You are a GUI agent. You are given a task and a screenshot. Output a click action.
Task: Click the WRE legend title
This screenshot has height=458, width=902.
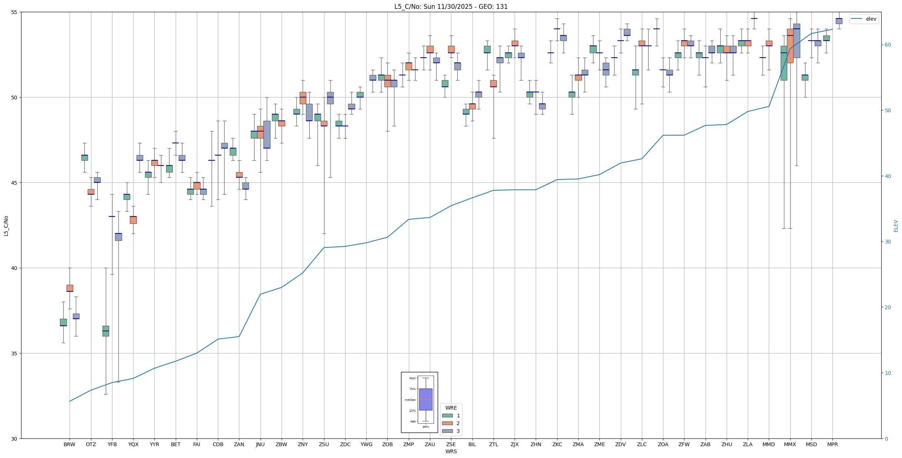[451, 408]
